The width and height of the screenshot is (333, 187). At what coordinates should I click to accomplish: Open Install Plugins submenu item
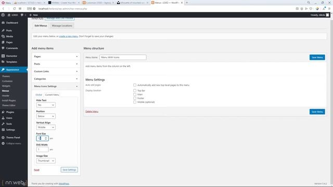9,100
